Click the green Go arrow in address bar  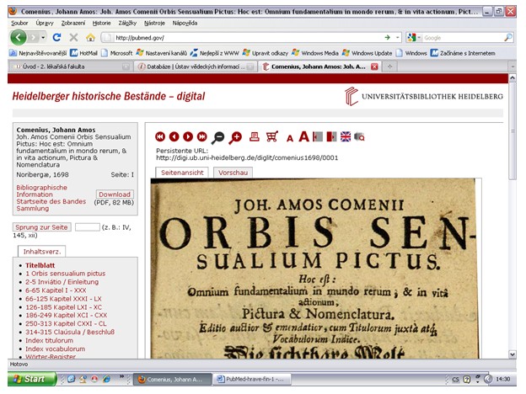pyautogui.click(x=388, y=38)
